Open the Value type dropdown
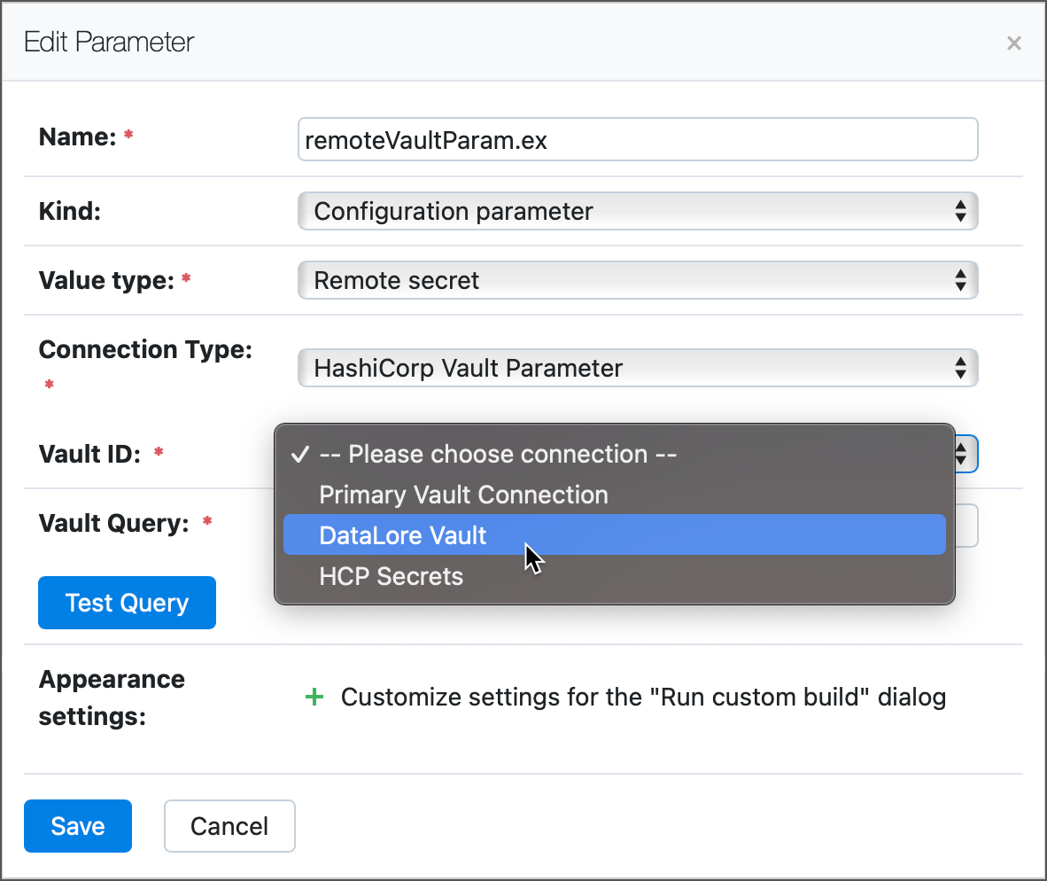Viewport: 1047px width, 881px height. pos(638,280)
